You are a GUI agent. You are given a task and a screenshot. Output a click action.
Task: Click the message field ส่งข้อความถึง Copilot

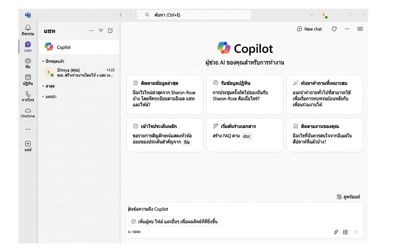click(244, 209)
